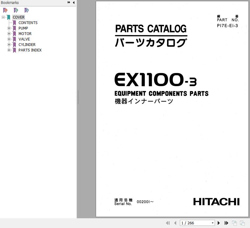Click the purple PUMP bookmark icon
Image resolution: width=250 pixels, height=228 pixels.
pos(14,28)
